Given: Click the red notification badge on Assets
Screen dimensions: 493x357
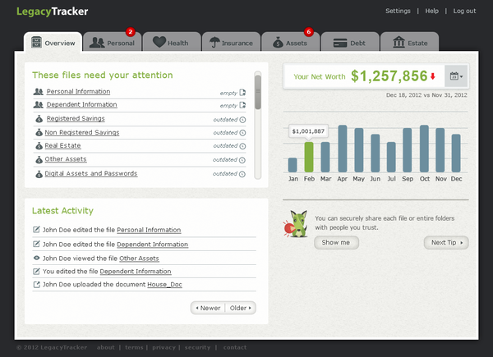Looking at the screenshot, I should click(x=309, y=32).
